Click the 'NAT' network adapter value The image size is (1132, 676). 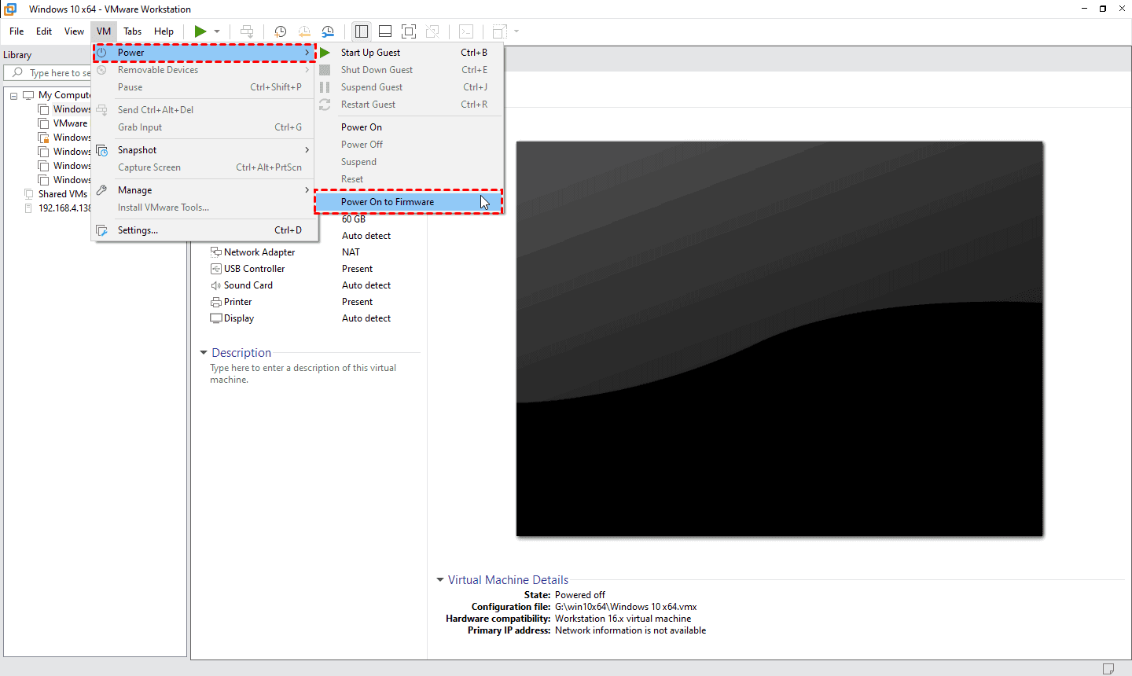[x=351, y=252]
